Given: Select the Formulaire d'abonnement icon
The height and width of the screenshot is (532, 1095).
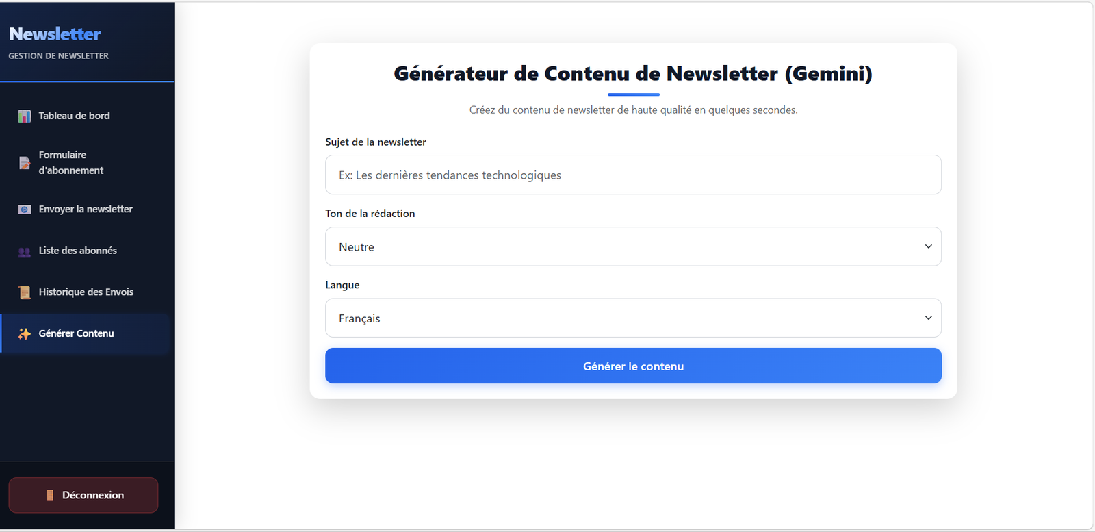Looking at the screenshot, I should pos(23,162).
